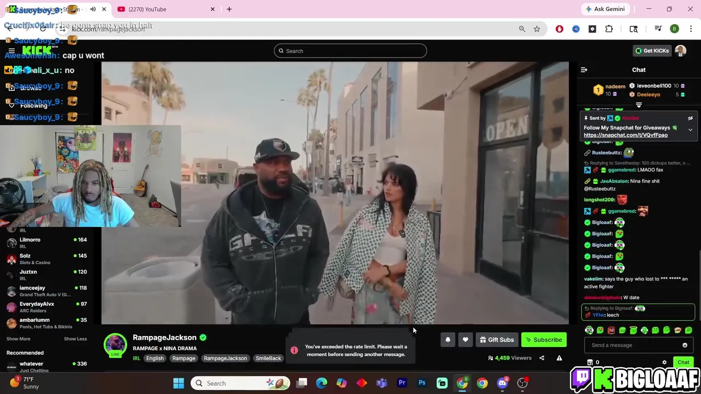Close the YouTube browser tab
Screen dimensions: 701x394
tap(212, 9)
